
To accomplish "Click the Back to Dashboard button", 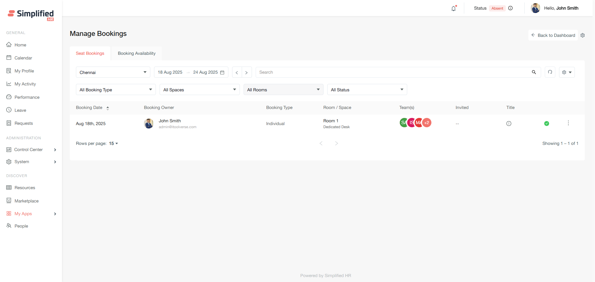I will point(553,35).
